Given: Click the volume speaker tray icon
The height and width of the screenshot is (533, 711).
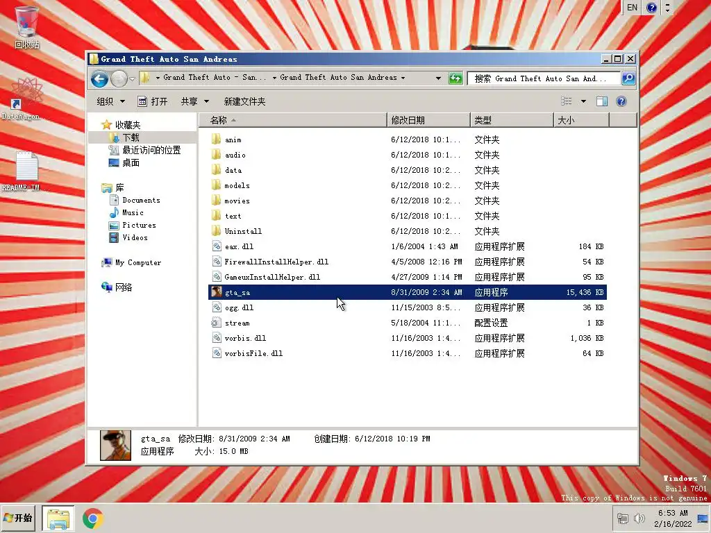Looking at the screenshot, I should 639,518.
